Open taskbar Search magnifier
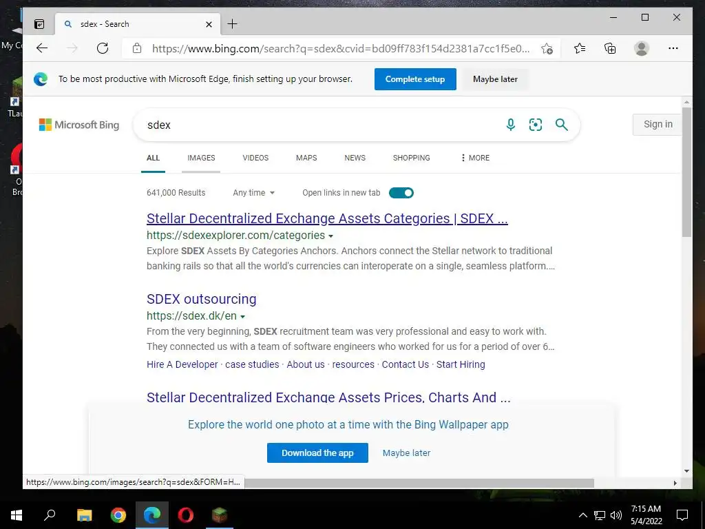 [x=50, y=515]
